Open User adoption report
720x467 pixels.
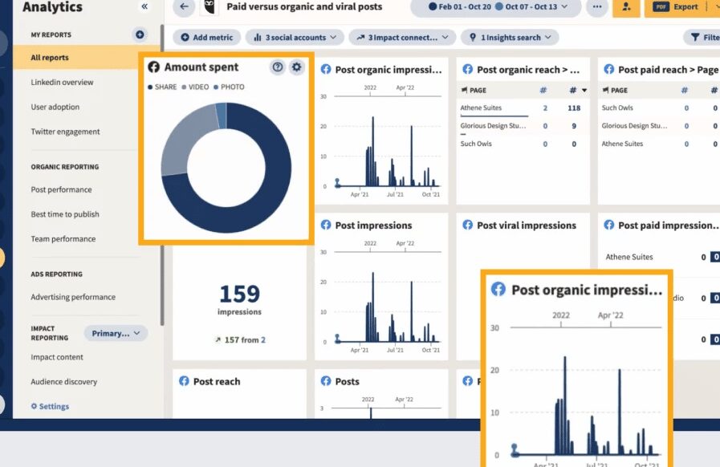pyautogui.click(x=55, y=107)
